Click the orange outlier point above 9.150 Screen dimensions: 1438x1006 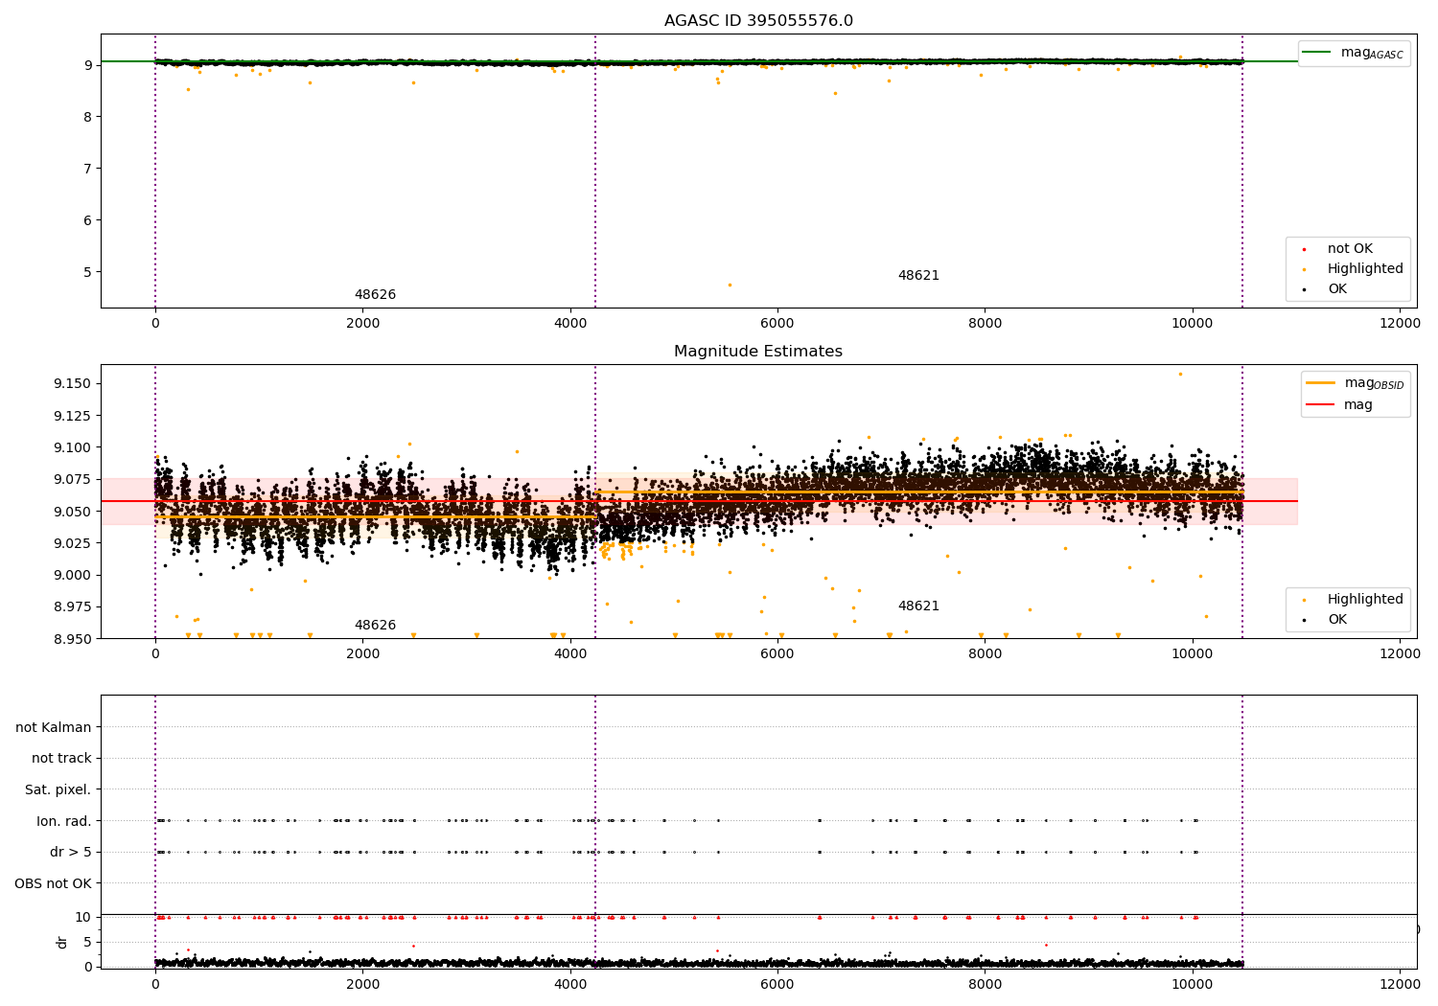[1180, 374]
